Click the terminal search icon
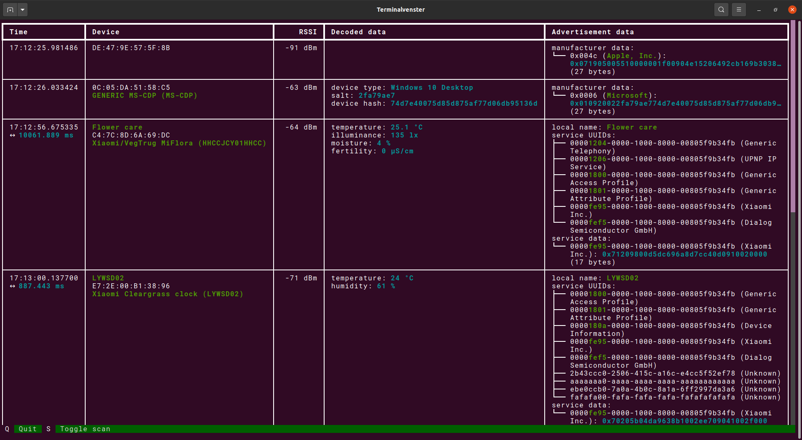This screenshot has width=802, height=440. 721,10
